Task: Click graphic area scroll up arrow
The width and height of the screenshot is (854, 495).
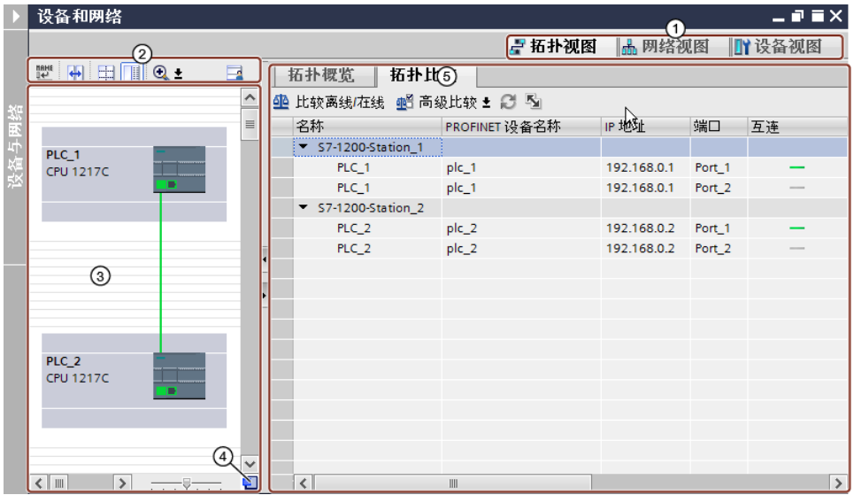Action: point(250,97)
